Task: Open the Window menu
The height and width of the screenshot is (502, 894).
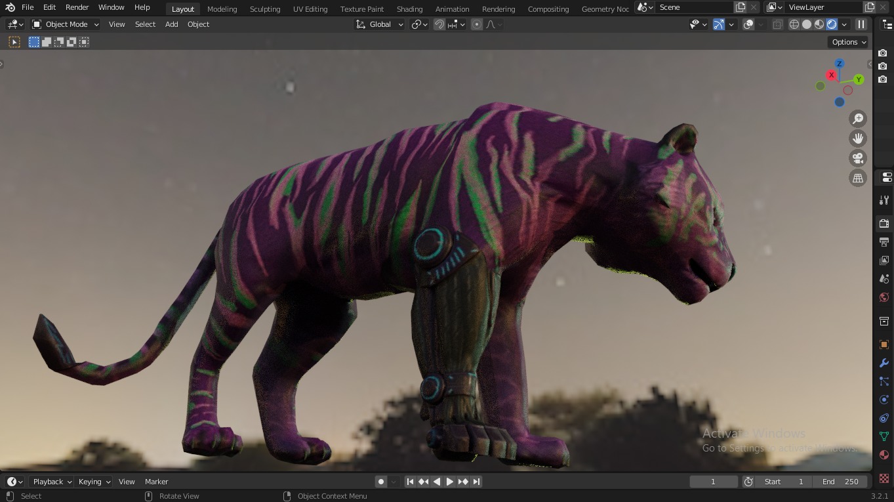Action: (111, 7)
